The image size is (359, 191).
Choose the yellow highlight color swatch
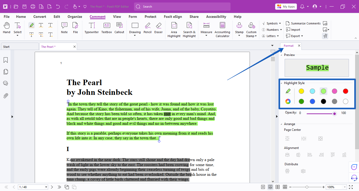(x=301, y=91)
